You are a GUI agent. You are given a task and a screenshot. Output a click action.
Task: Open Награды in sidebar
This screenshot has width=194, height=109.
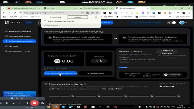tap(13, 46)
